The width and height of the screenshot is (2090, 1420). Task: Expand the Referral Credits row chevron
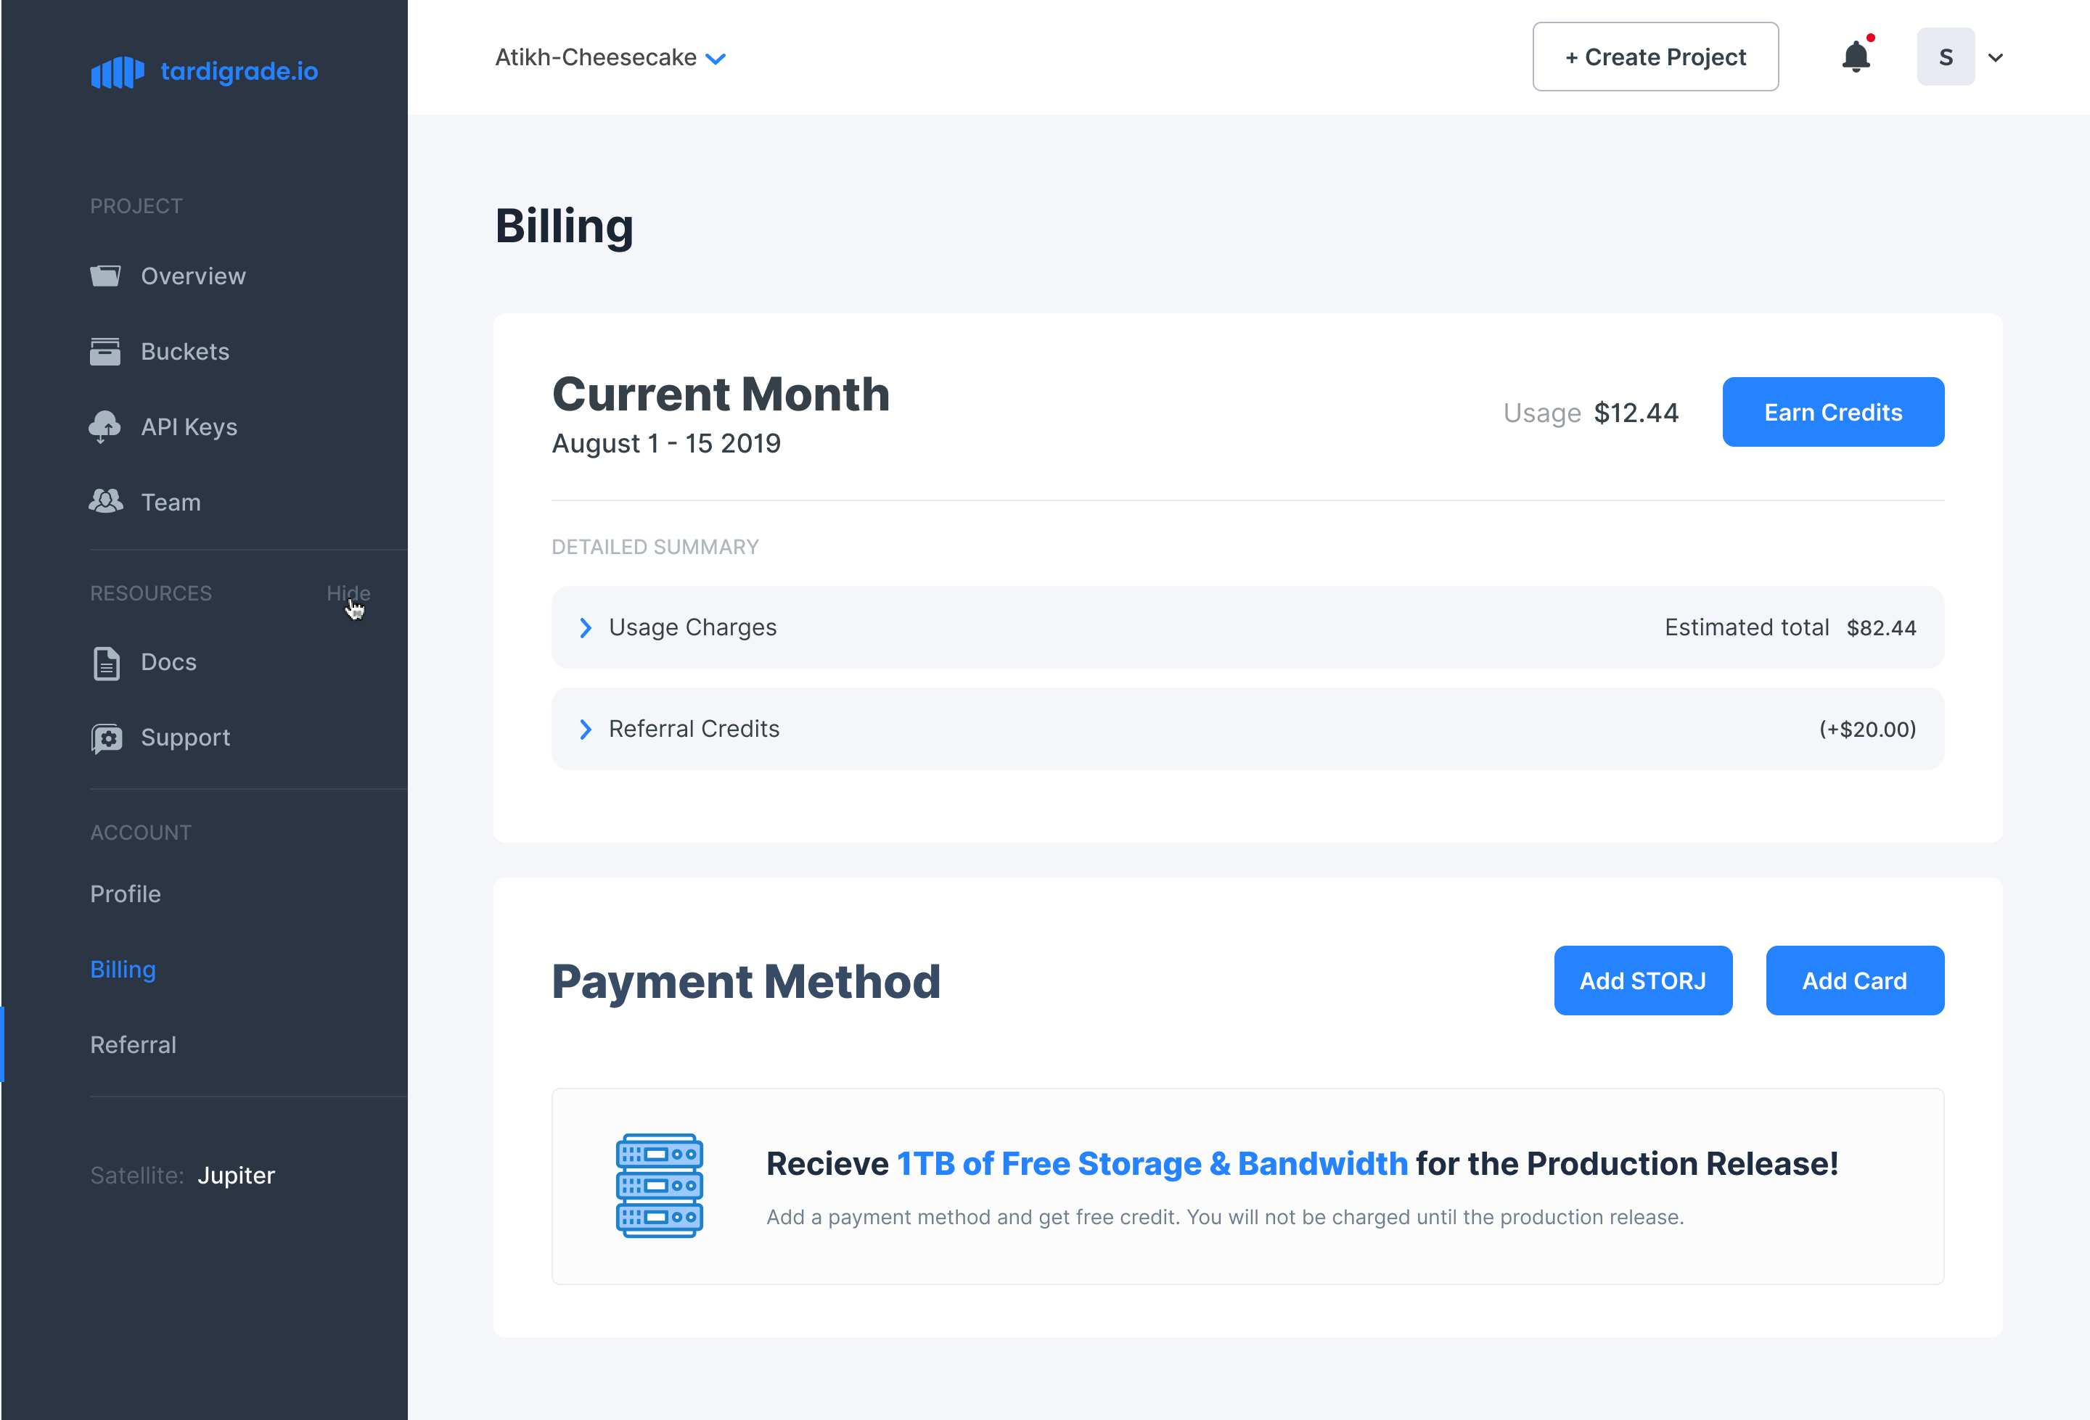pos(586,729)
